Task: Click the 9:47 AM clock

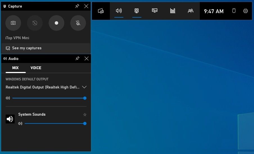Action: (x=214, y=11)
